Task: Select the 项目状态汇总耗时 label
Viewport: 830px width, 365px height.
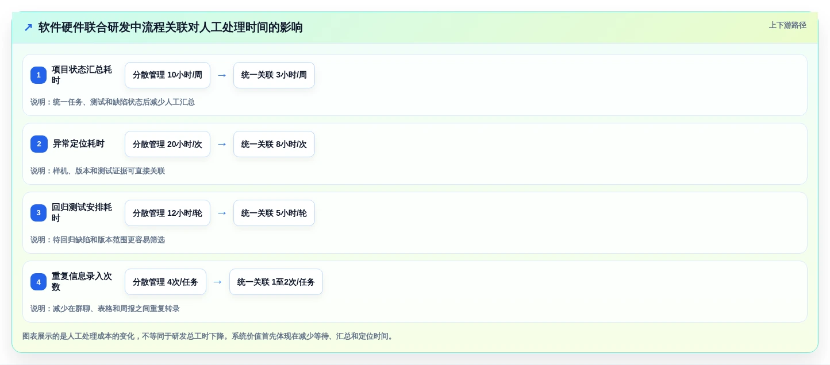Action: (x=82, y=75)
